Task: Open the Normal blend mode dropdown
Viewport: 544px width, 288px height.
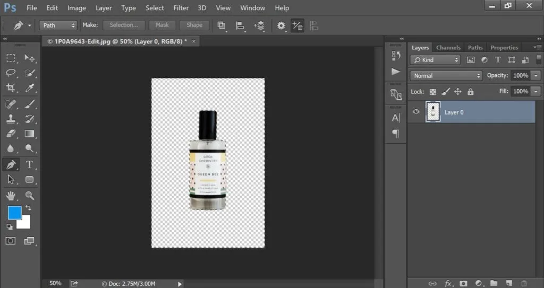Action: pos(446,76)
